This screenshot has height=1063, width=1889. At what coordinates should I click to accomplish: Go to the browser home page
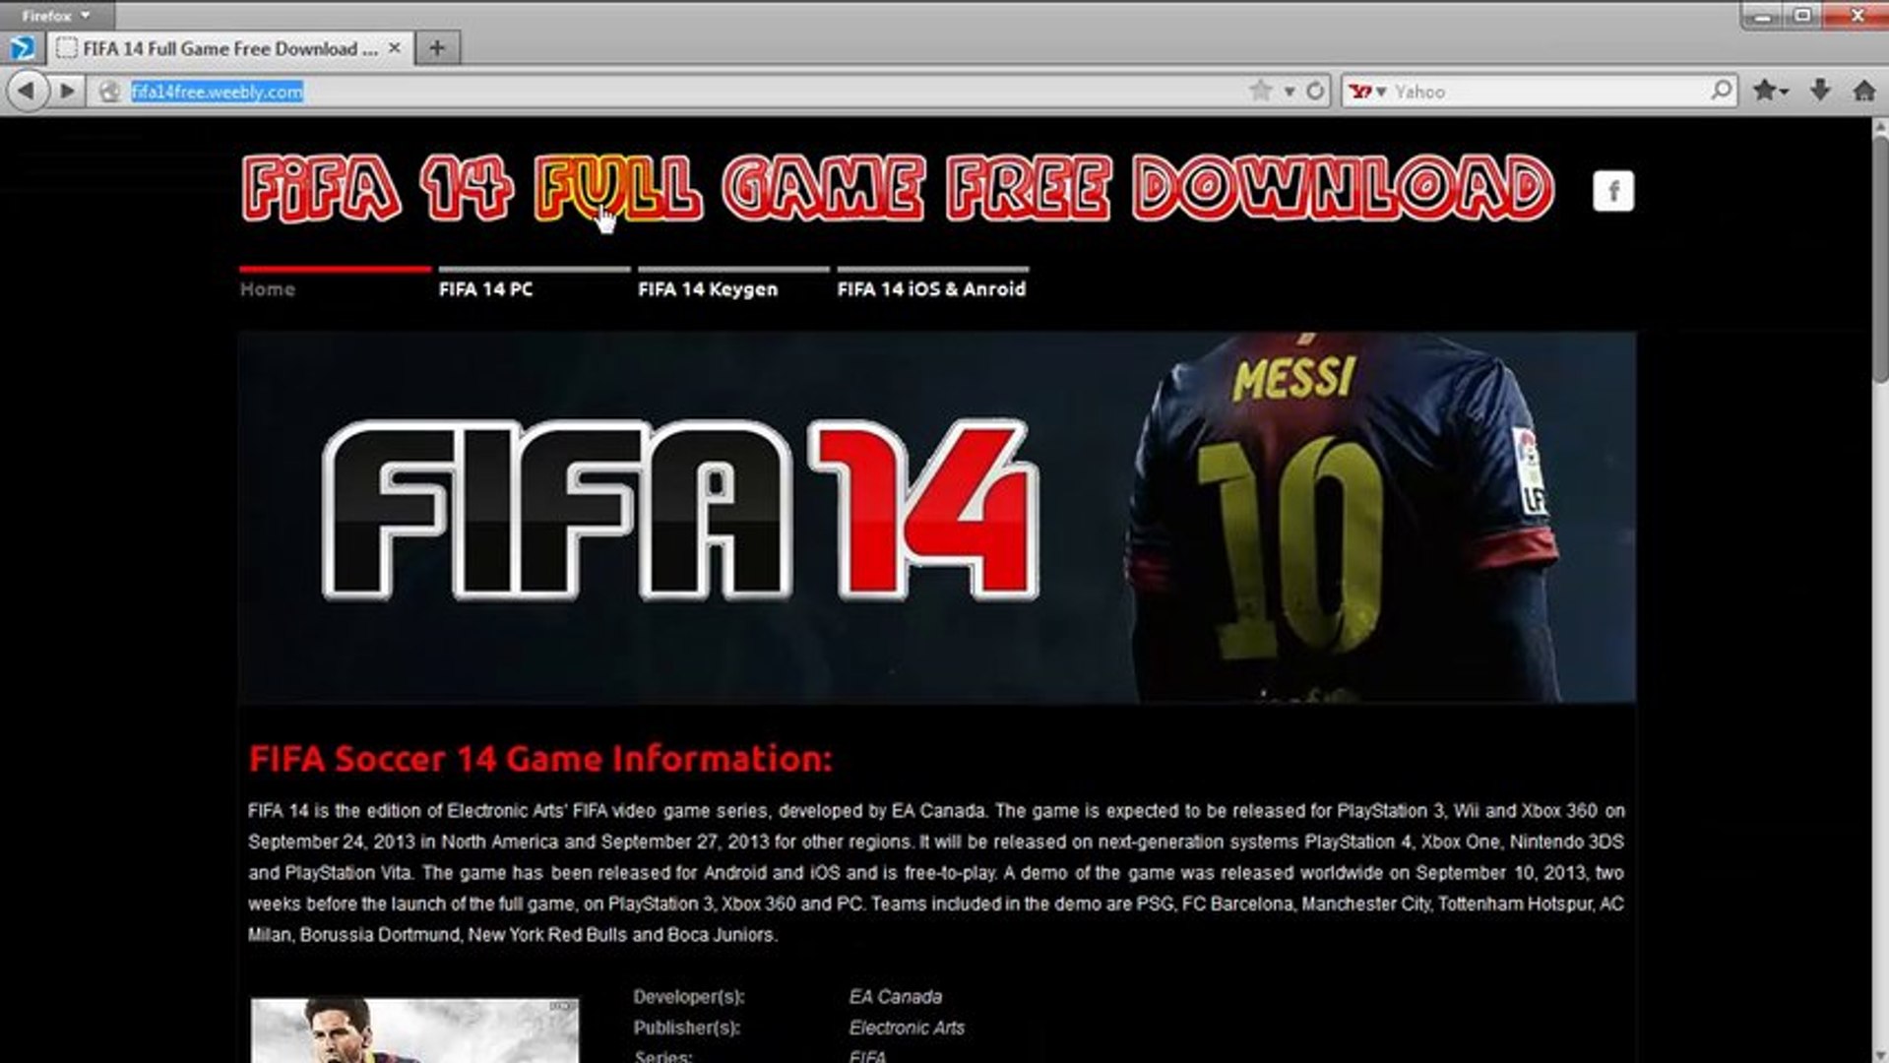click(x=1863, y=91)
